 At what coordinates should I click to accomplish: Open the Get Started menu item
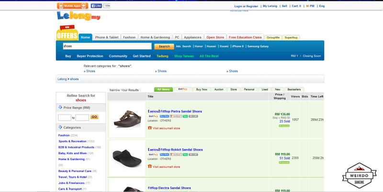point(142,56)
